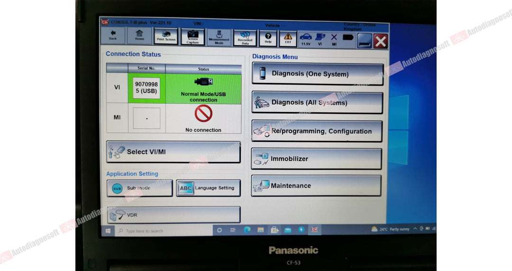Open Cortana circle on taskbar
512x271 pixels.
[219, 230]
